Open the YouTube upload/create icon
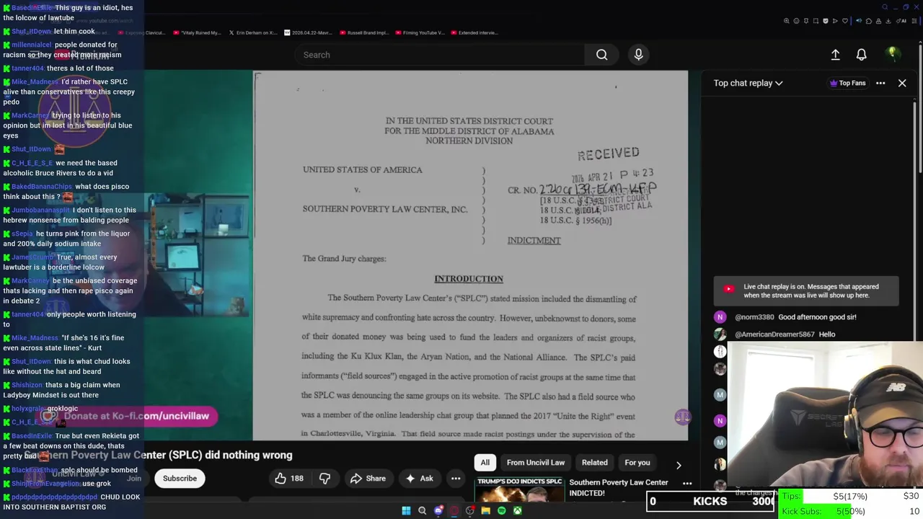The height and width of the screenshot is (519, 923). 835,55
